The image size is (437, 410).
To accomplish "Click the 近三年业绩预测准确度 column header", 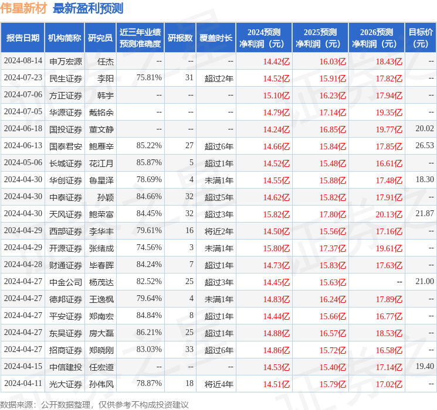I will pos(140,38).
